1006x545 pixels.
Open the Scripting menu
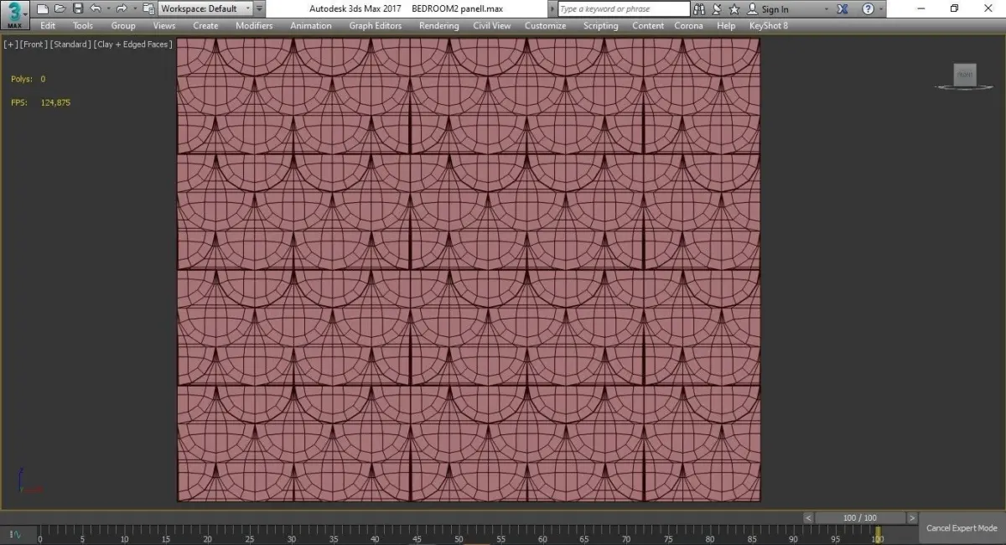click(601, 26)
